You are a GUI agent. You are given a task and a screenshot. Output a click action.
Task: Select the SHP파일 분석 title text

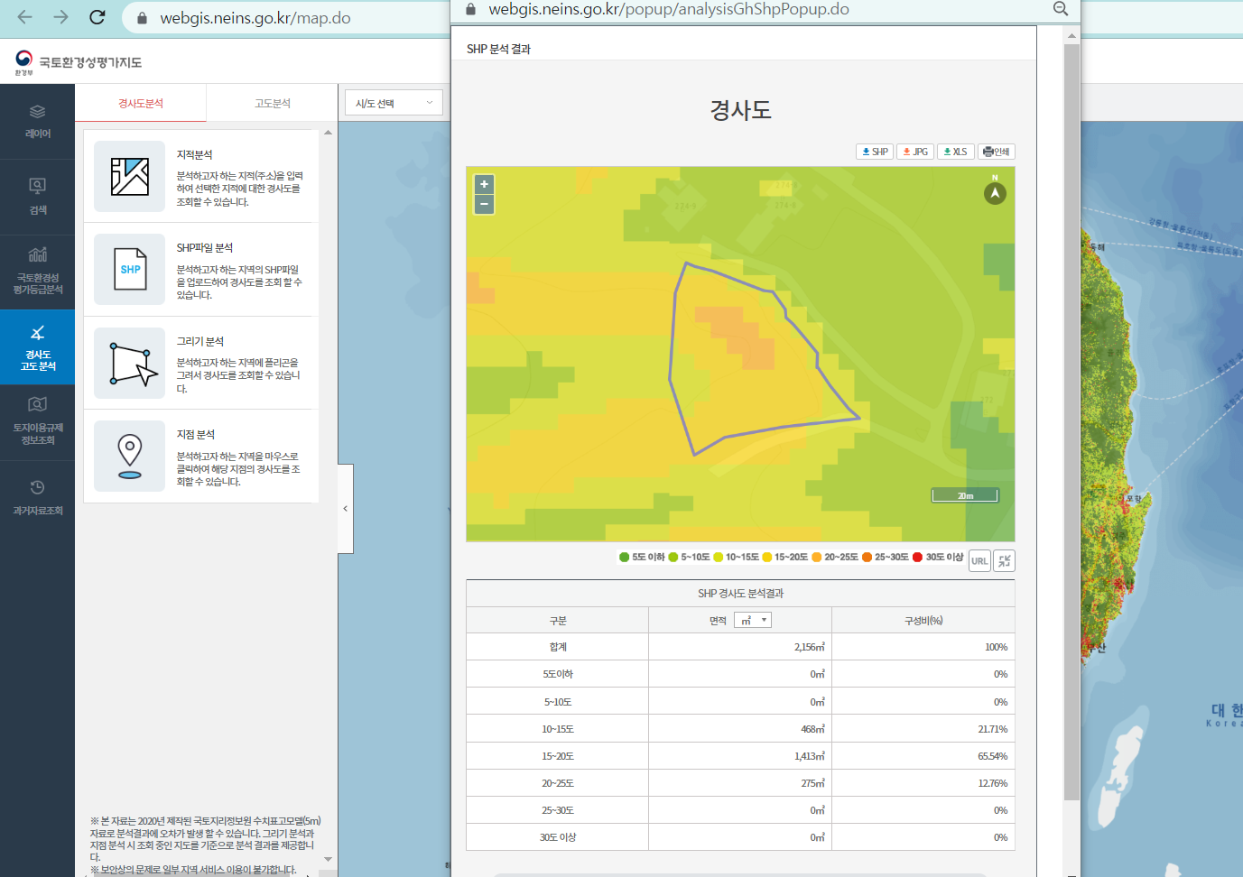(x=204, y=248)
